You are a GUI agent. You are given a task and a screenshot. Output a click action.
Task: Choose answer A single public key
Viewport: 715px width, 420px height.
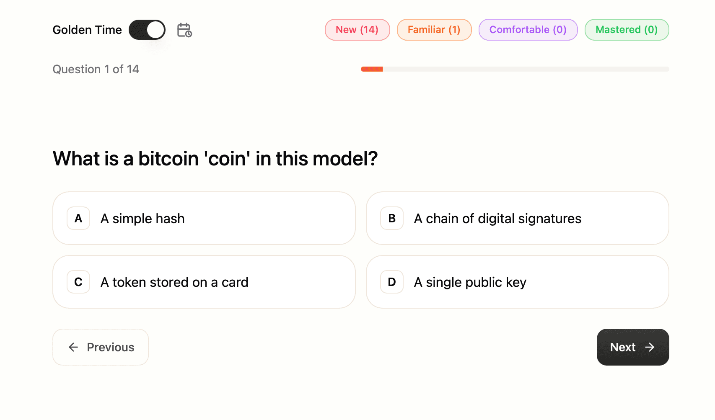[x=517, y=282]
